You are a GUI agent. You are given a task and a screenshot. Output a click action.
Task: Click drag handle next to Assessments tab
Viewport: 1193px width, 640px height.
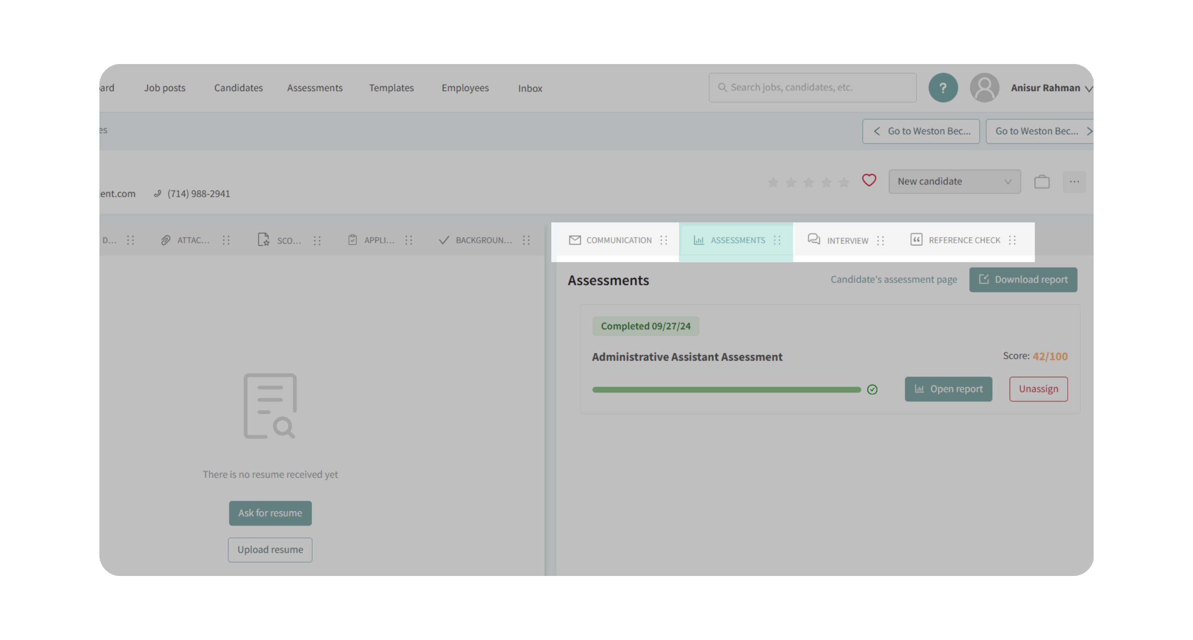(777, 240)
